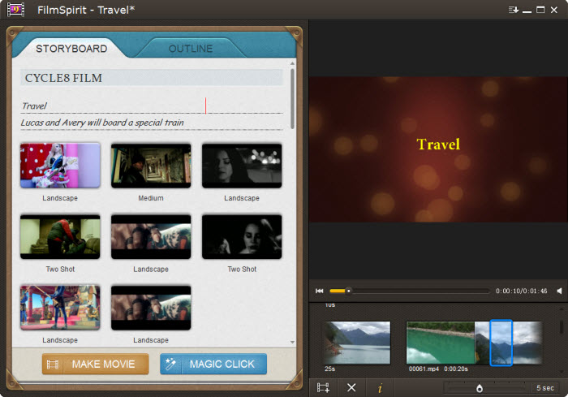The image size is (568, 397).
Task: Click the FilmSpirit app logo icon
Action: (15, 10)
